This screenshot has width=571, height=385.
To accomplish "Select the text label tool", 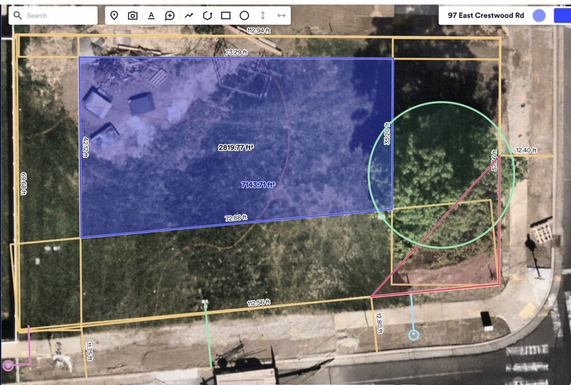I will tap(151, 16).
